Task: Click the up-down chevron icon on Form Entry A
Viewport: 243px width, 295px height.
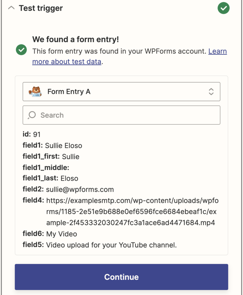Action: tap(211, 91)
